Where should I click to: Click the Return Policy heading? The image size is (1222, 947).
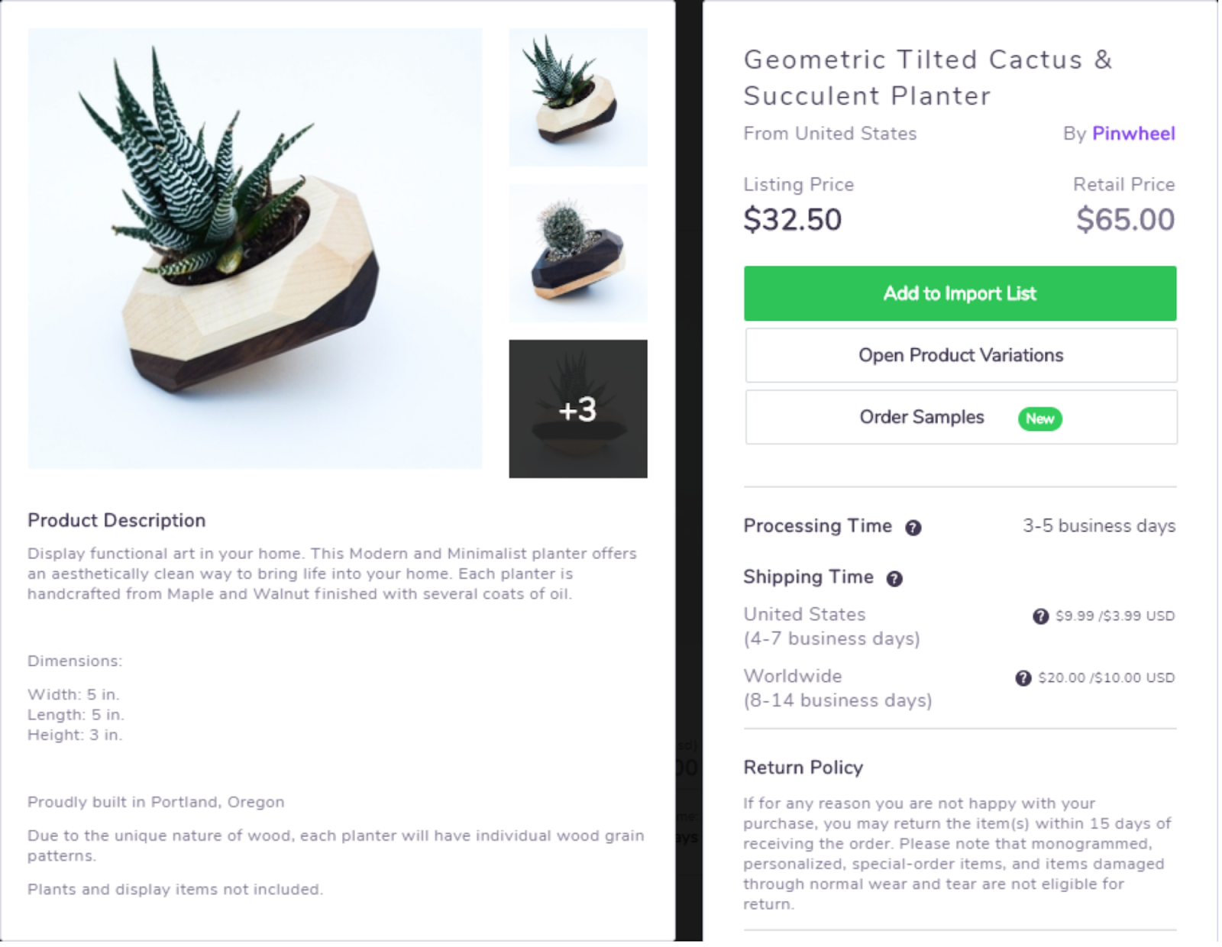click(803, 768)
